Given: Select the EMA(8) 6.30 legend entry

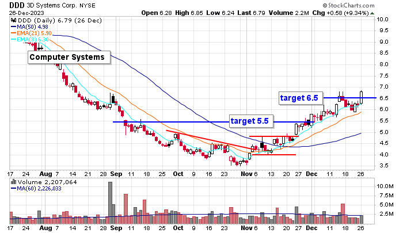Looking at the screenshot, I should click(x=29, y=40).
